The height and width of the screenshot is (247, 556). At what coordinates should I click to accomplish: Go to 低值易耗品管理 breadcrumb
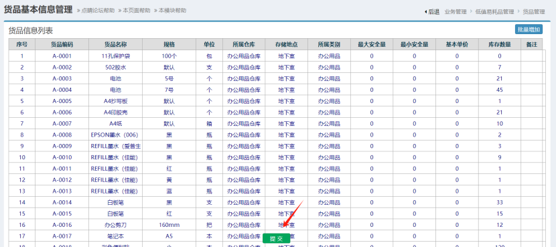[494, 11]
